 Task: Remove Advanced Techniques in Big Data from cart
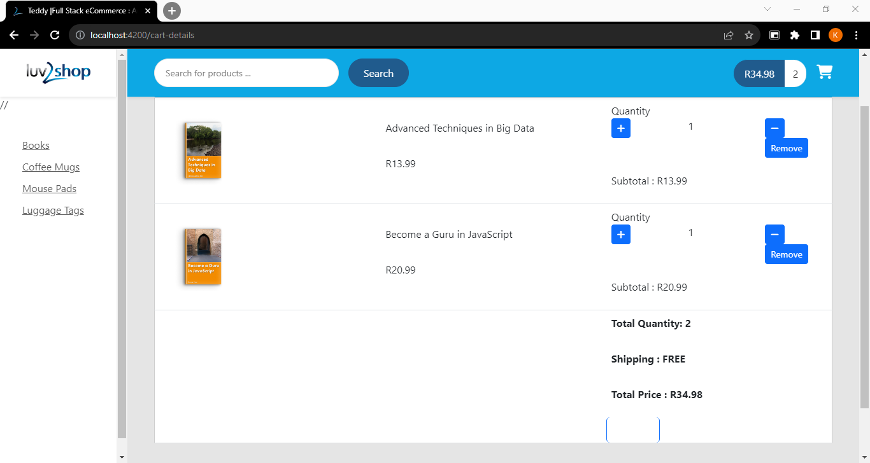[786, 148]
